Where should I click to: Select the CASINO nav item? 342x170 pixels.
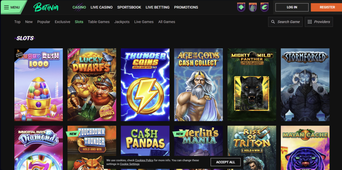pos(79,7)
